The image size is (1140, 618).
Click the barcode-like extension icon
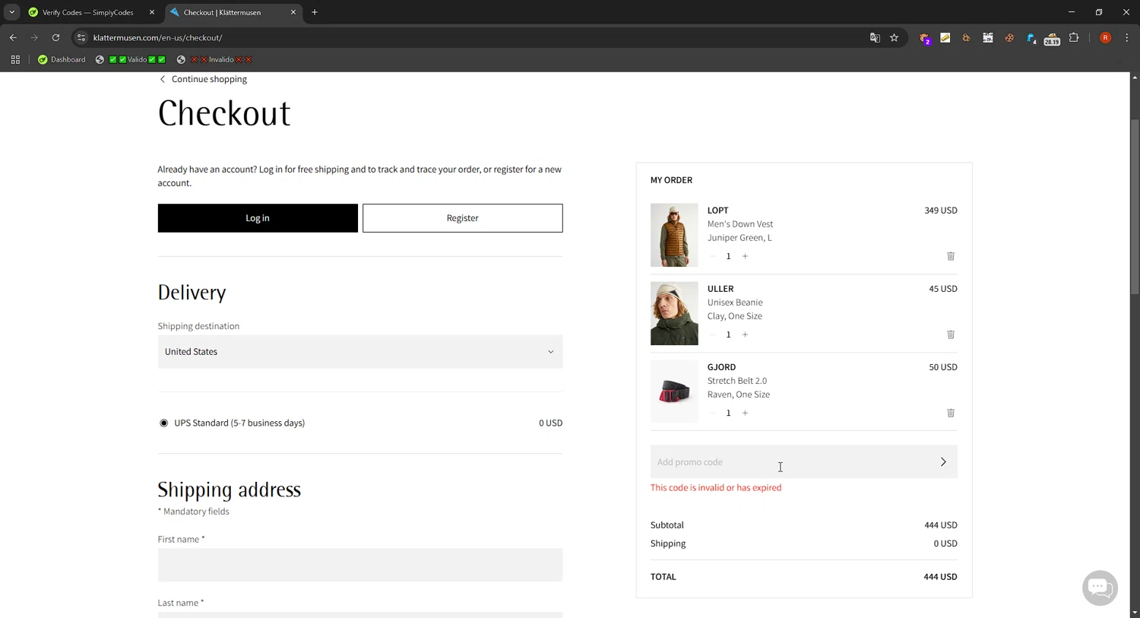(x=988, y=37)
